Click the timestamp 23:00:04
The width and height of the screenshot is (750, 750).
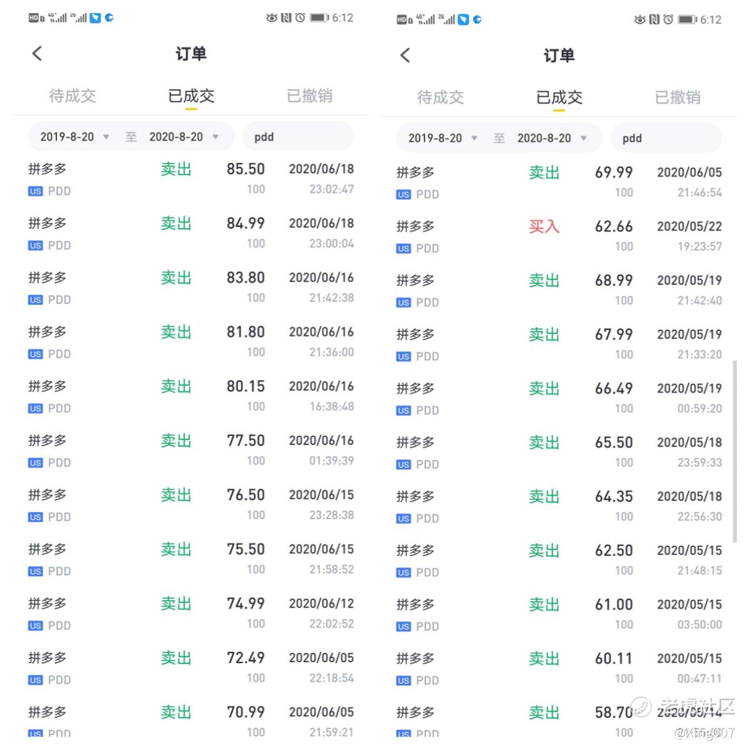click(x=331, y=244)
